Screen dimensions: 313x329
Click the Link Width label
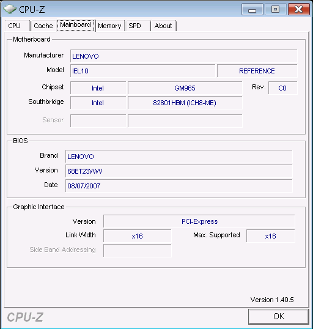[x=81, y=235]
